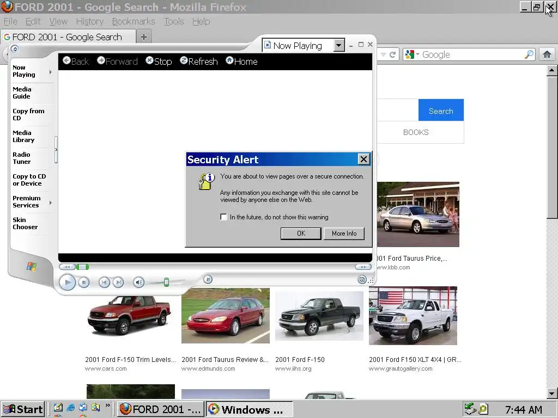This screenshot has width=558, height=418.
Task: Select Now Playing in the sidebar
Action: [24, 71]
